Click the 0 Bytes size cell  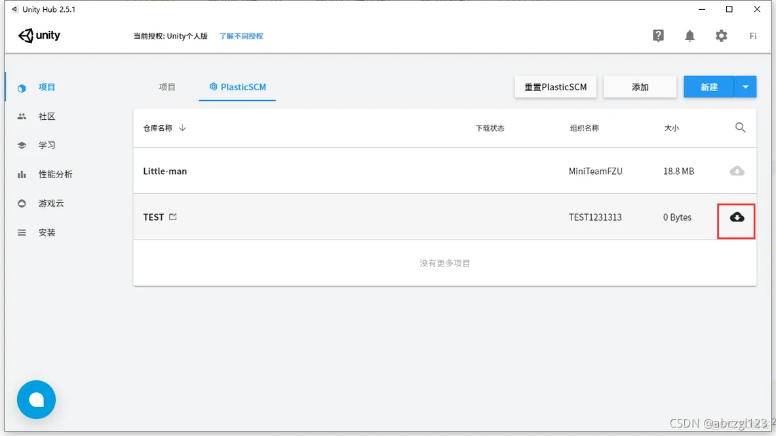point(677,217)
